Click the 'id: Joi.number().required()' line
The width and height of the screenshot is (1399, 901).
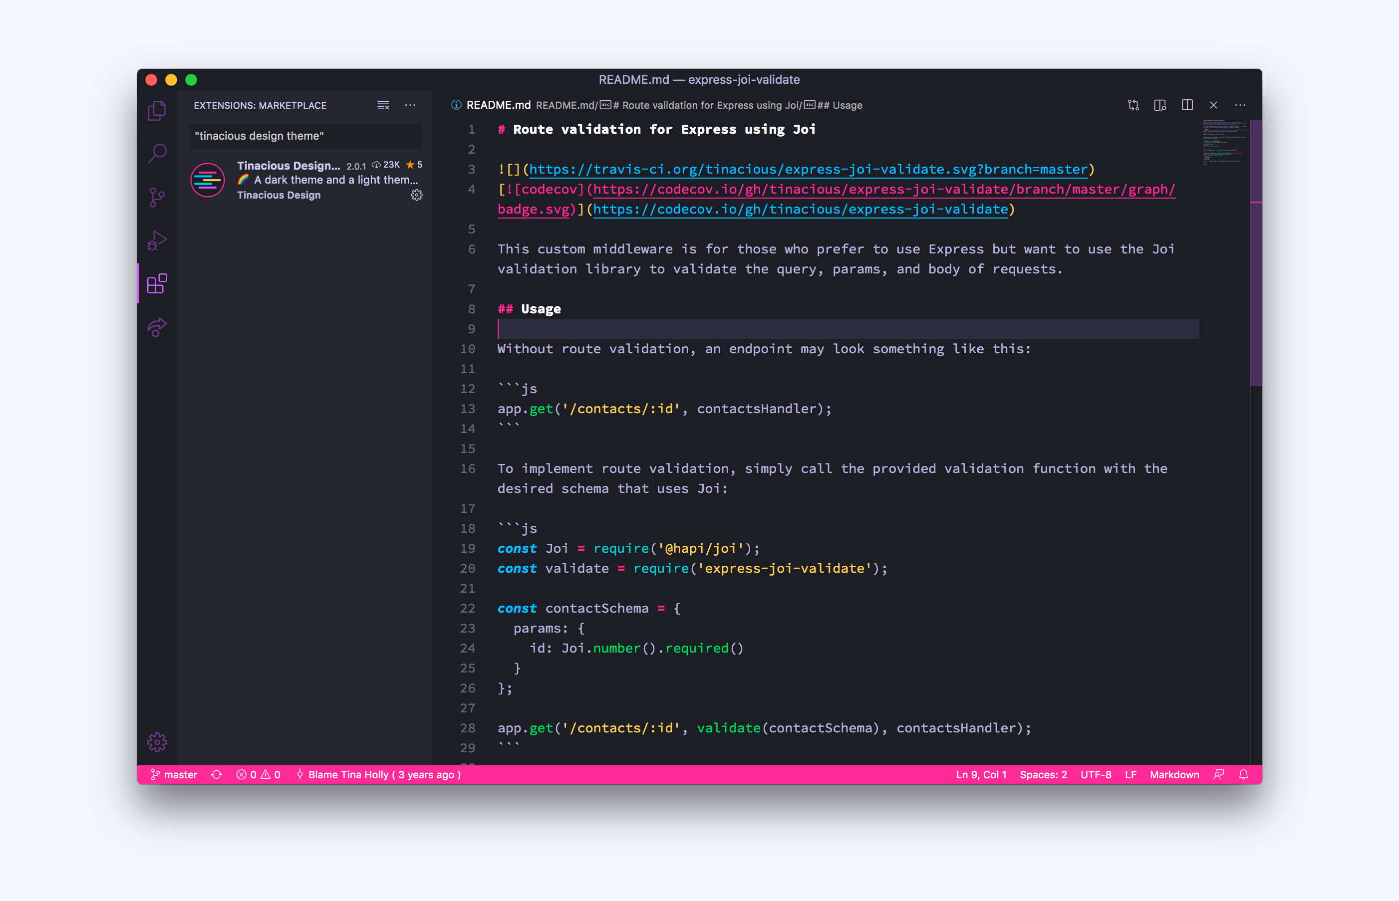point(636,648)
